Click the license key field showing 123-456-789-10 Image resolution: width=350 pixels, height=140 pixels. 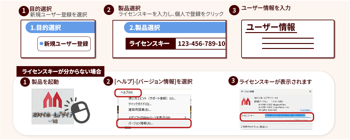click(x=201, y=44)
